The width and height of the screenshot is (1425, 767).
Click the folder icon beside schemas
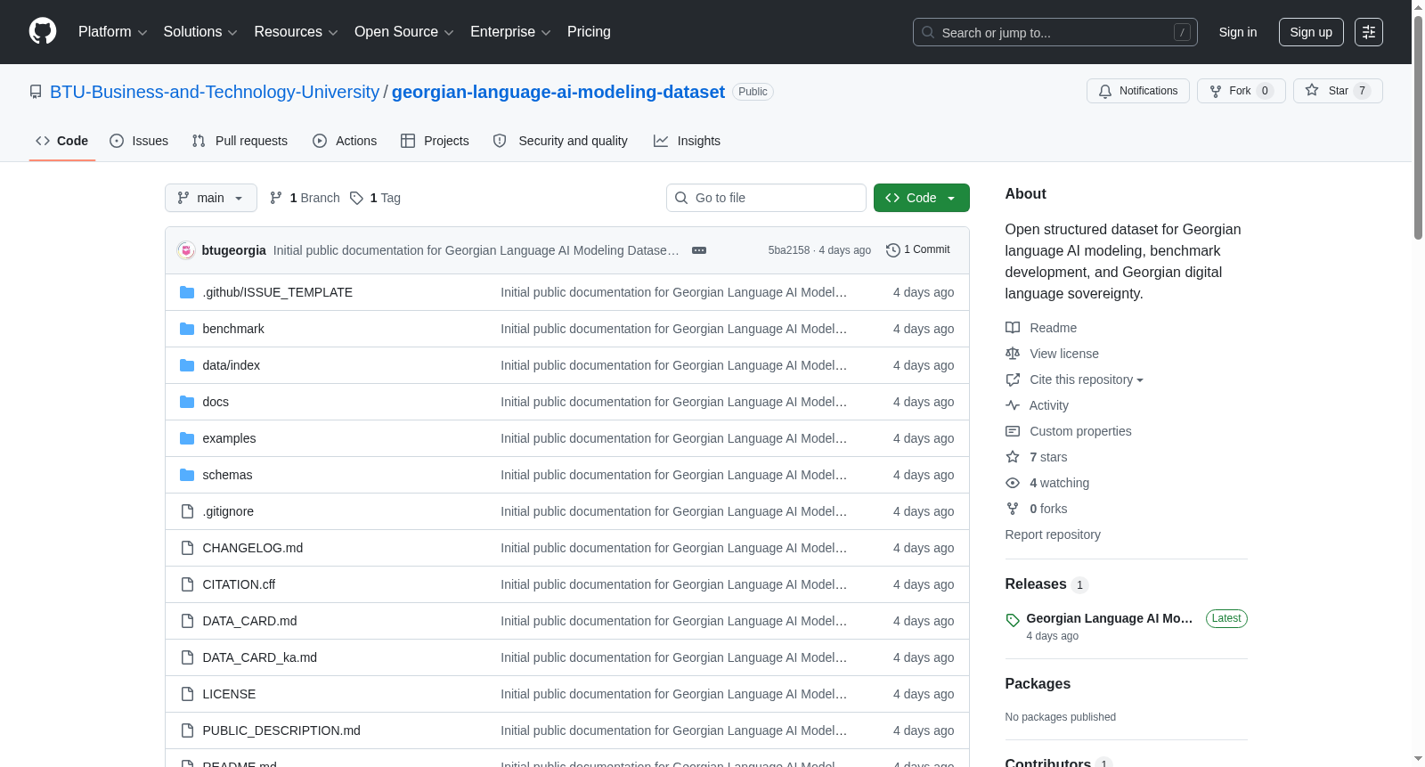pos(187,475)
